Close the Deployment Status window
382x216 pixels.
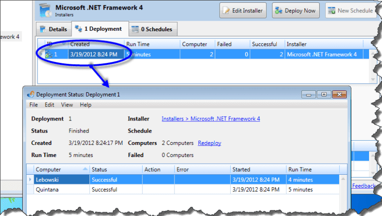(339, 95)
